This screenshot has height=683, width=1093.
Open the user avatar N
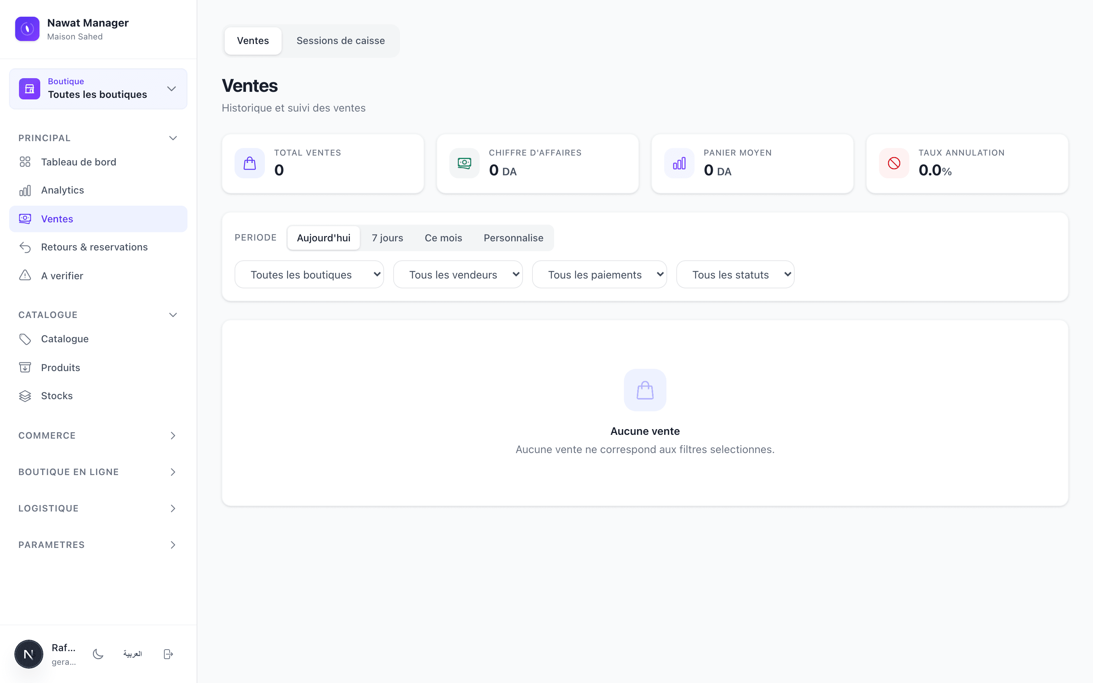[x=28, y=654]
